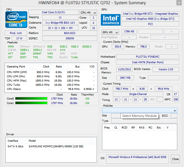The height and width of the screenshot is (167, 184).
Task: Click the Core1 usage bar
Action: tap(31, 103)
